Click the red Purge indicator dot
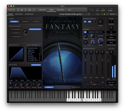This screenshot has height=112, width=125. pyautogui.click(x=101, y=14)
